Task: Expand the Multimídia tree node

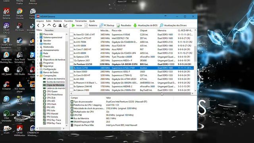Action: tap(38, 47)
